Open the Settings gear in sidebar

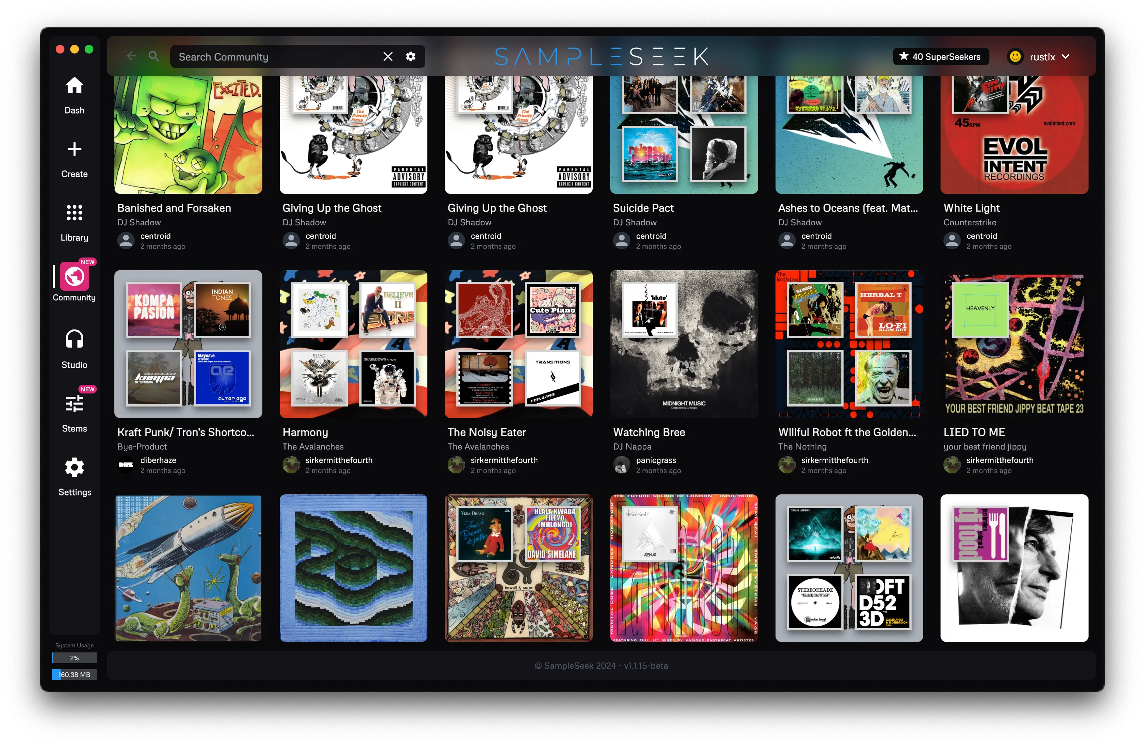tap(74, 467)
